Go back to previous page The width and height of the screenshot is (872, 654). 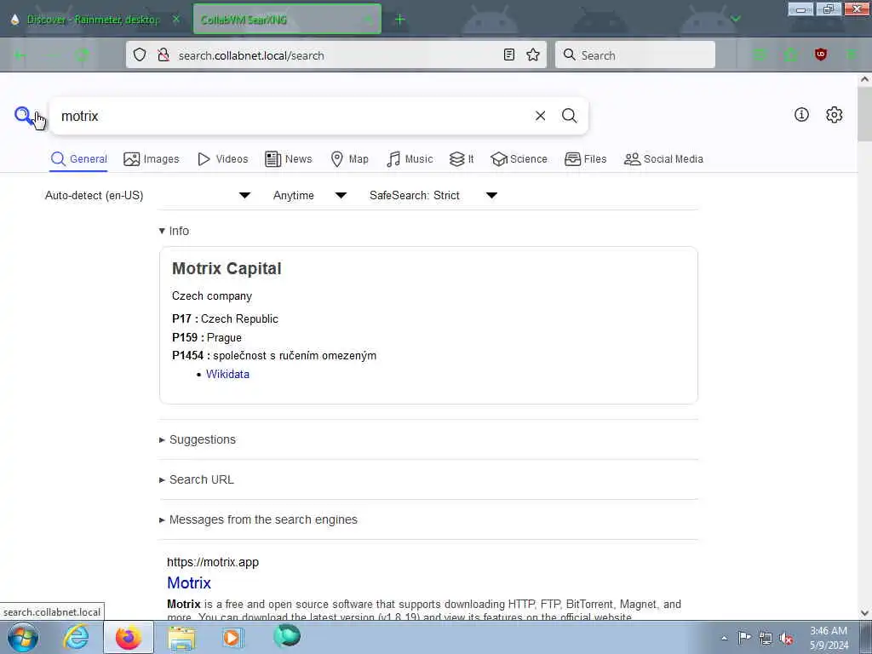(20, 54)
